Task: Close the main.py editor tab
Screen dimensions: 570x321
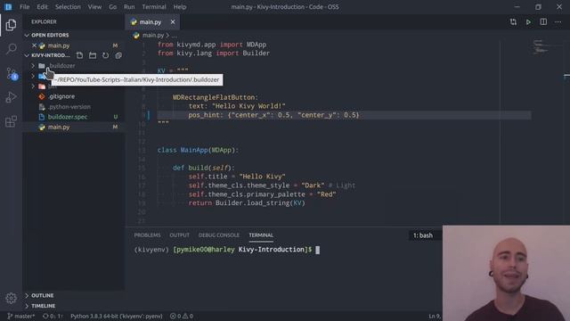Action: coord(173,21)
